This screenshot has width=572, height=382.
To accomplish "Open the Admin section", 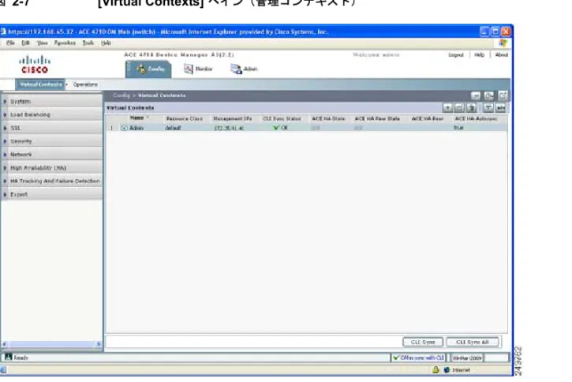I will (244, 69).
